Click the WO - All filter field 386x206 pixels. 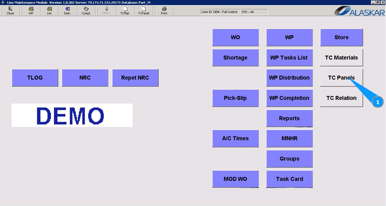(x=254, y=12)
